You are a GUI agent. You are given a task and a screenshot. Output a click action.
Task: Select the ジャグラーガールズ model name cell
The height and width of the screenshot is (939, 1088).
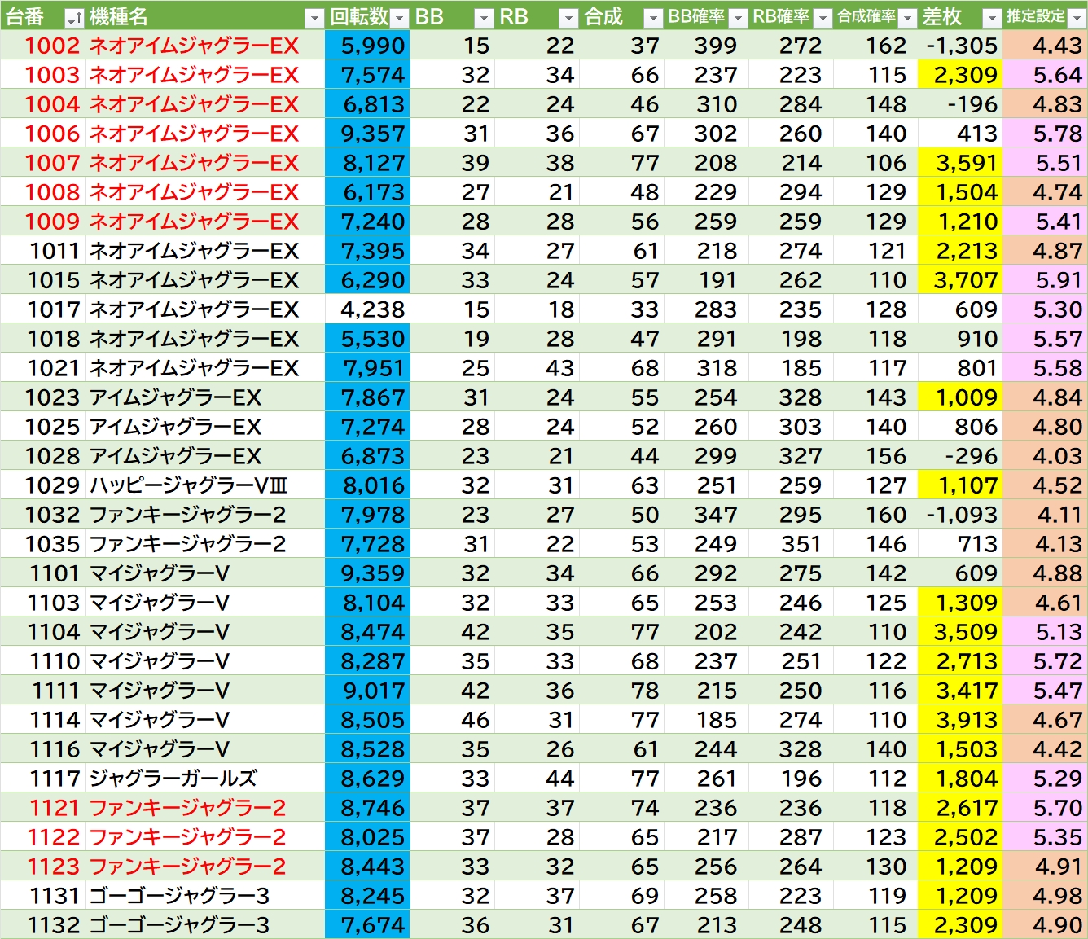[x=173, y=779]
